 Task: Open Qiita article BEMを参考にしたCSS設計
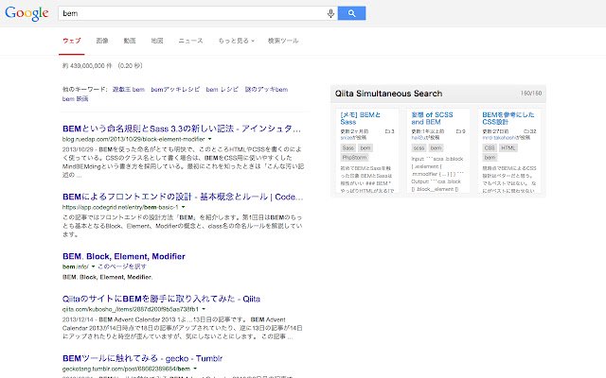pos(508,118)
